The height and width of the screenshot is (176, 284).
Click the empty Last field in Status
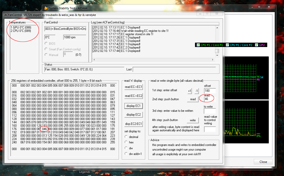(174, 69)
